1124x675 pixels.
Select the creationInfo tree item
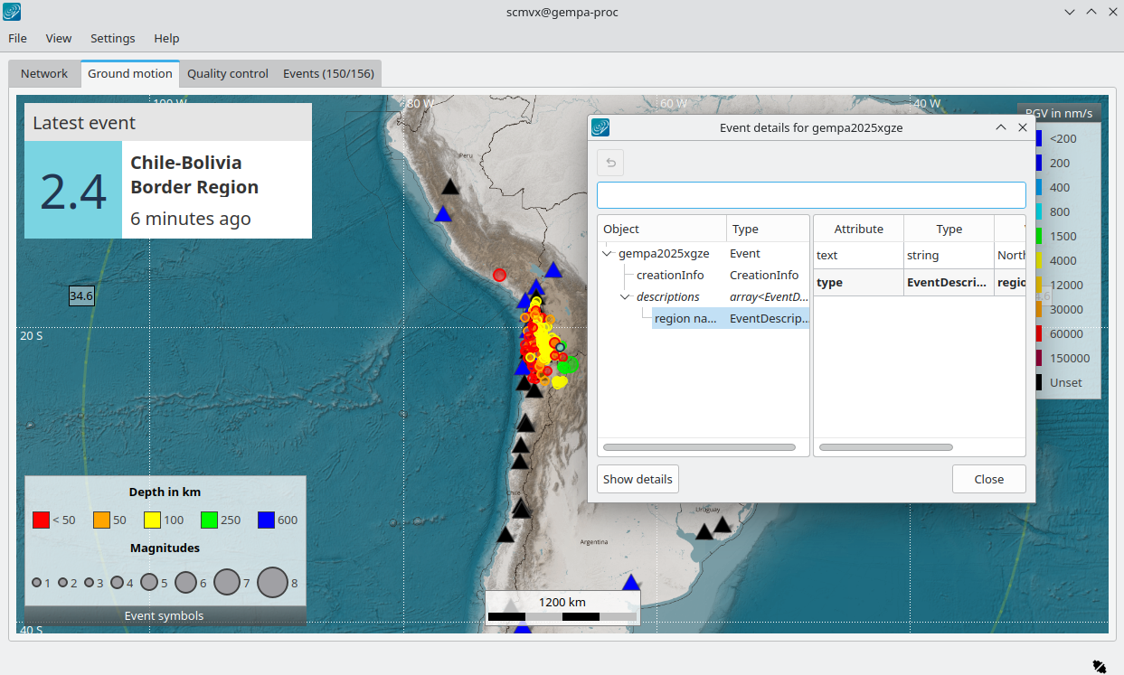tap(670, 276)
